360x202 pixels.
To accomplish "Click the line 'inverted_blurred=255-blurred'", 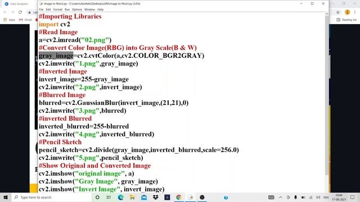I will (84, 126).
